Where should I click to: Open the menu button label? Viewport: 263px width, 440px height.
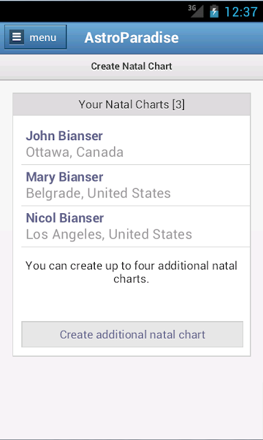[x=43, y=38]
